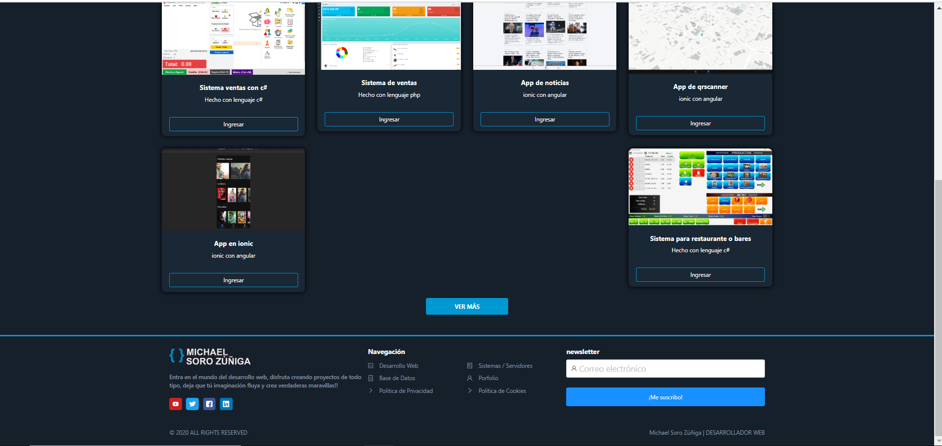Open the App en ionic movie thumbnail
Viewport: 942px width, 446px height.
(234, 190)
